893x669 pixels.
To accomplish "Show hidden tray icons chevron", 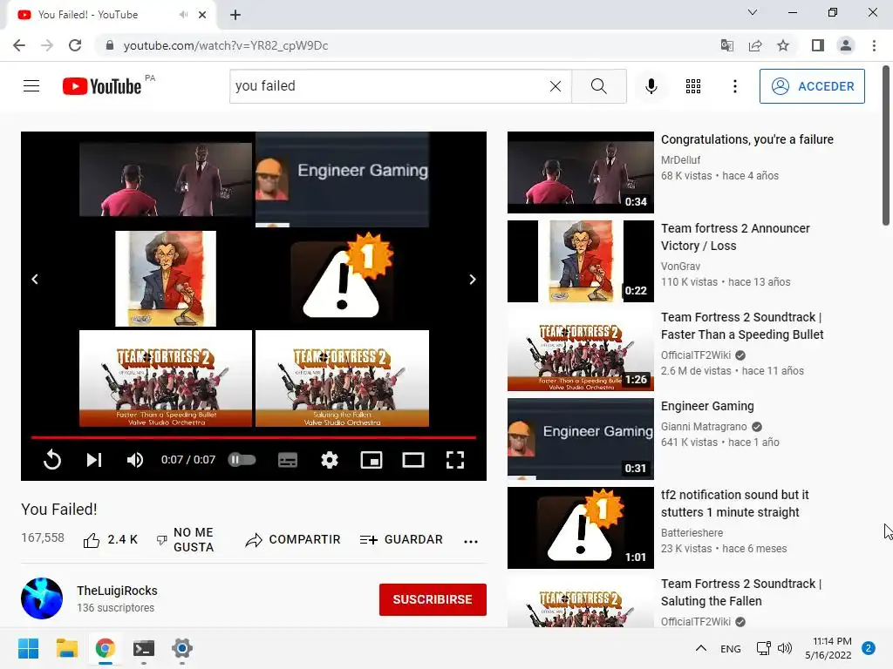I will [701, 648].
